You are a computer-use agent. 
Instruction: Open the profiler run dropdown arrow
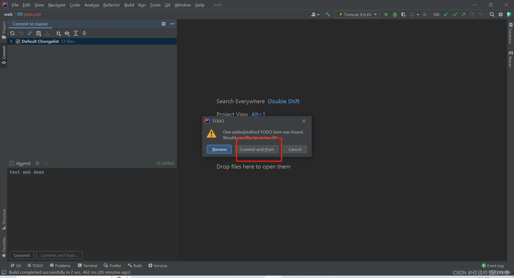click(418, 15)
